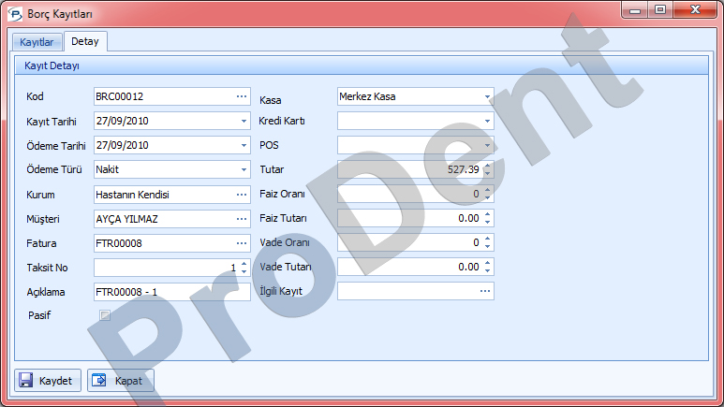
Task: Click the Kaydet save button
Action: point(48,380)
